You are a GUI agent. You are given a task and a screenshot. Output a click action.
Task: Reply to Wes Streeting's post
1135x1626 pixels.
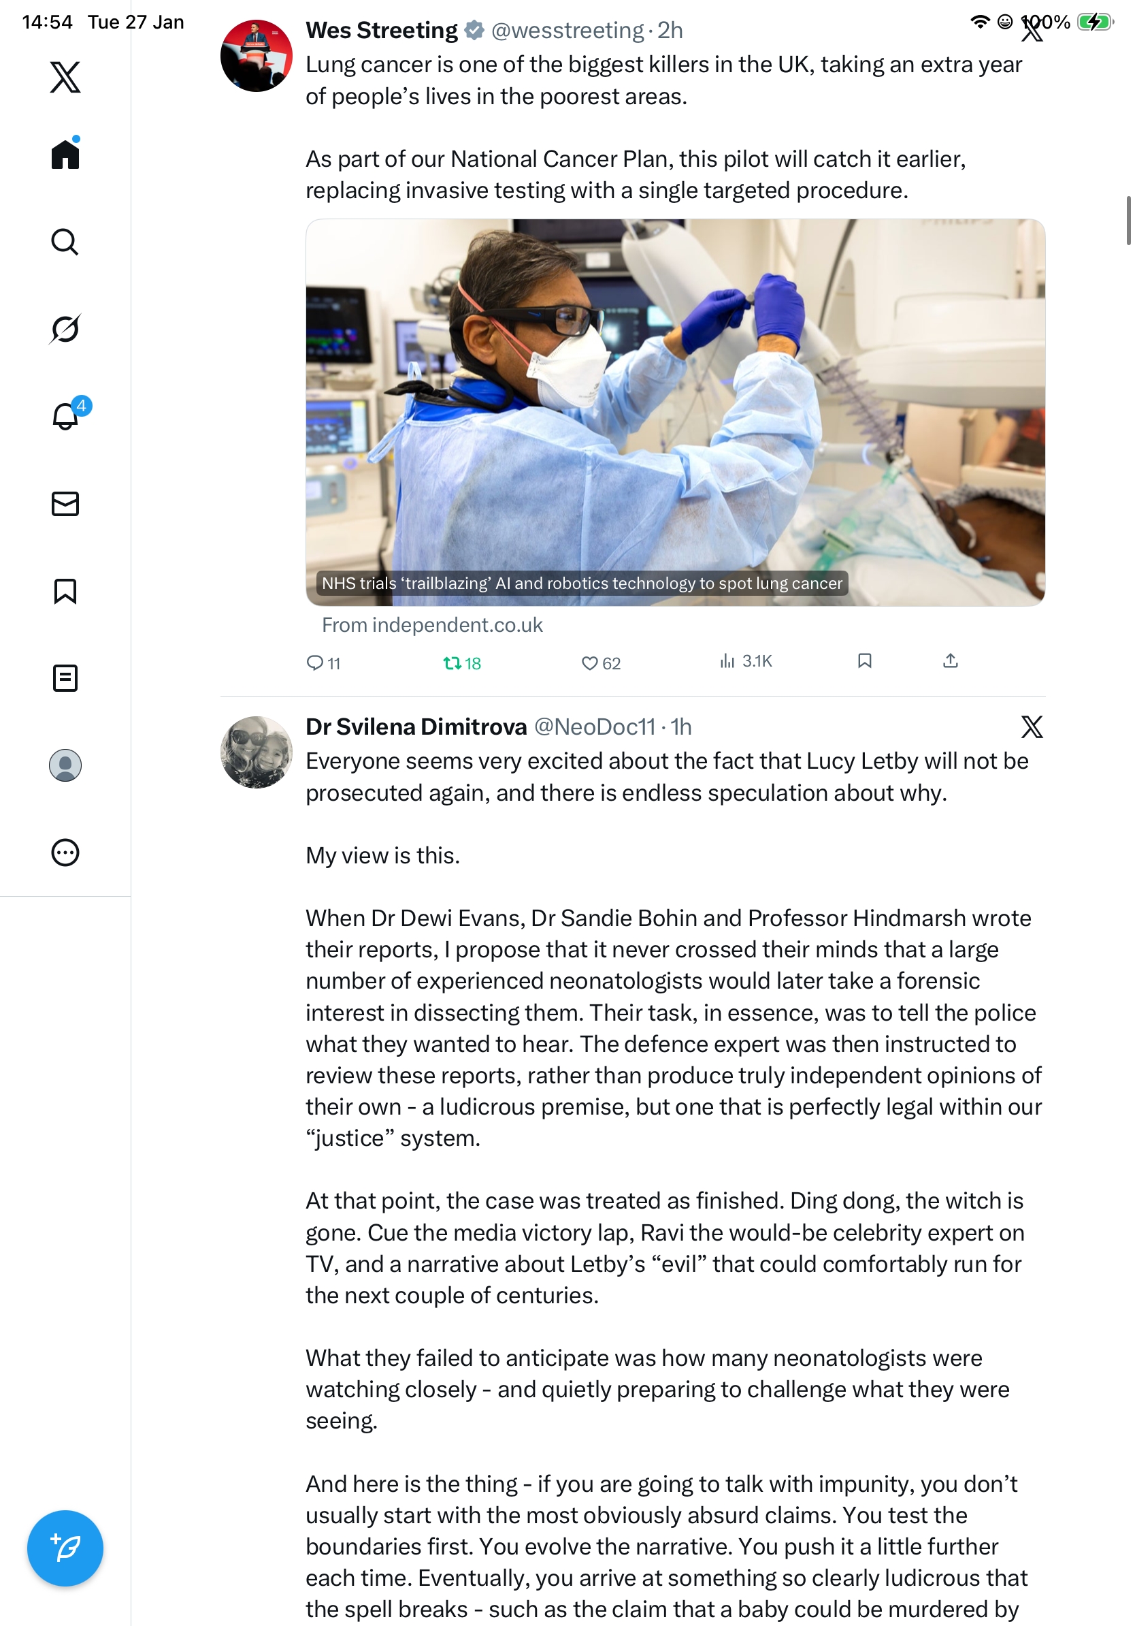314,663
